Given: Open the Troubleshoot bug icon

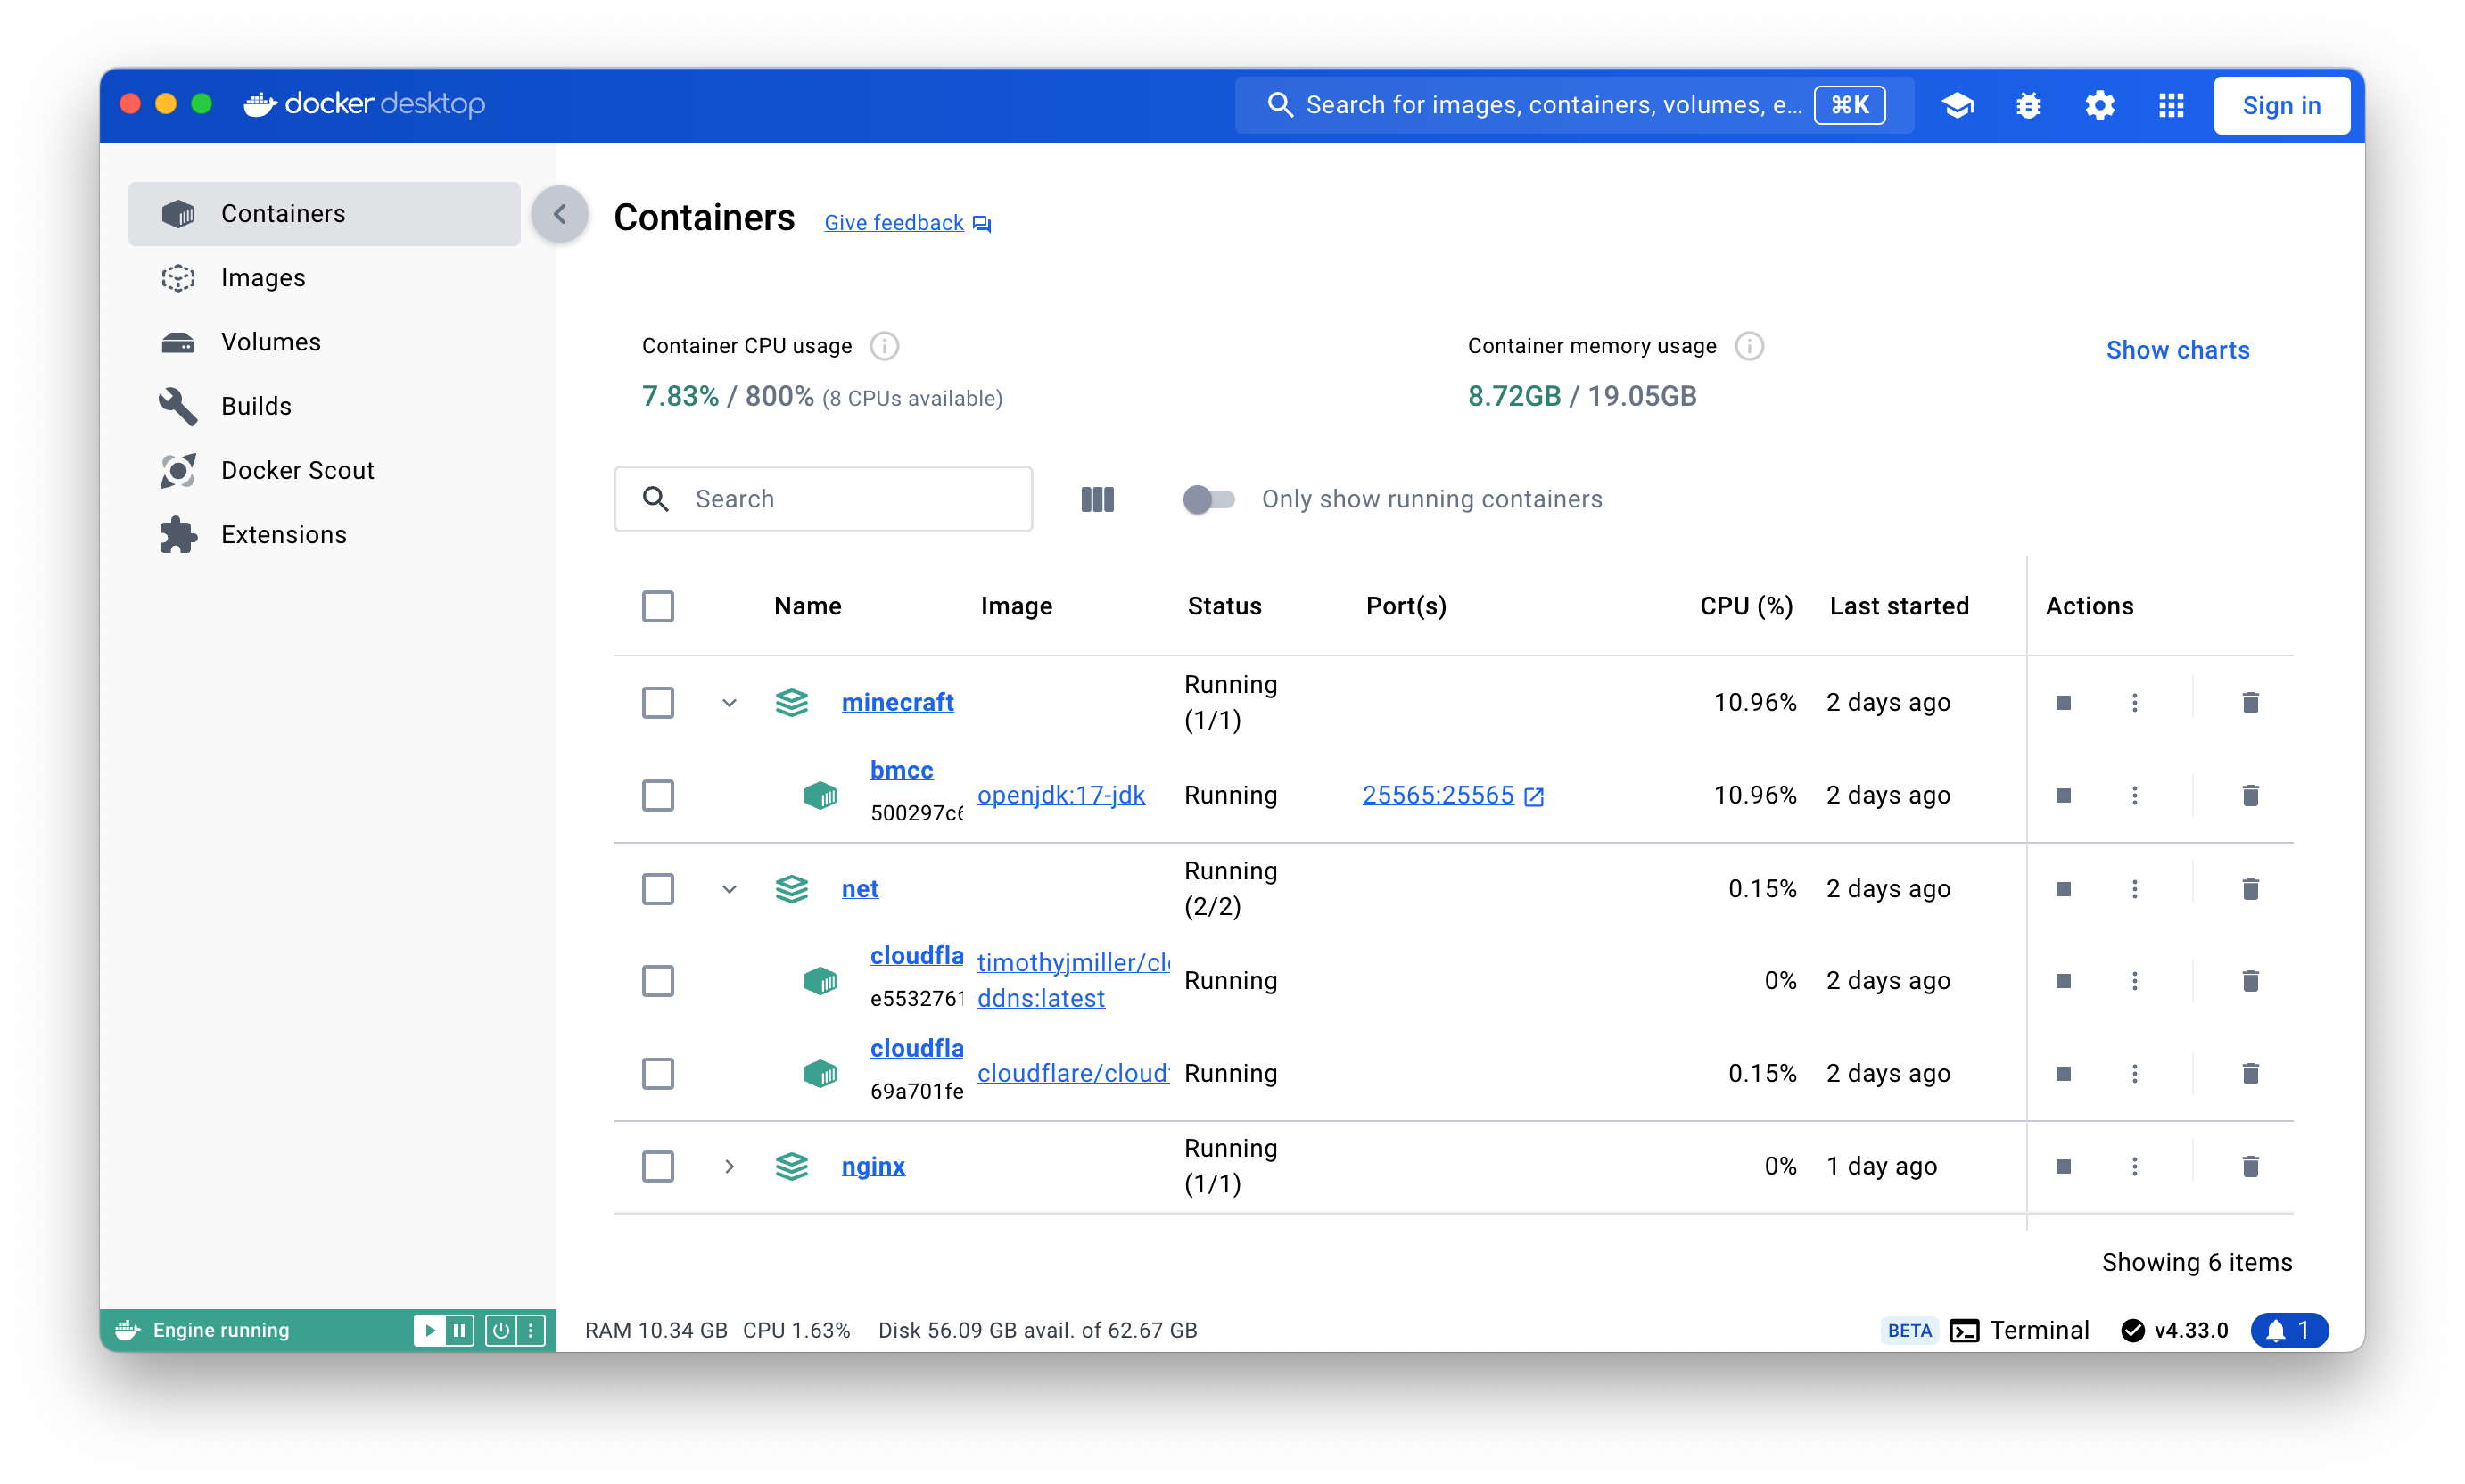Looking at the screenshot, I should [2028, 105].
